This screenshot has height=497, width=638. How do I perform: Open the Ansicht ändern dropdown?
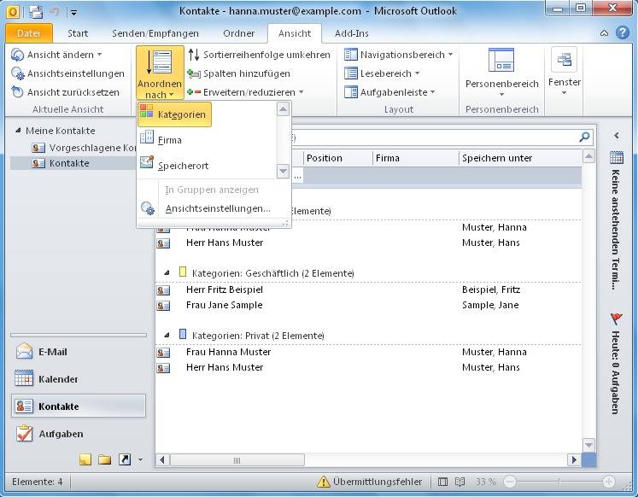point(56,55)
